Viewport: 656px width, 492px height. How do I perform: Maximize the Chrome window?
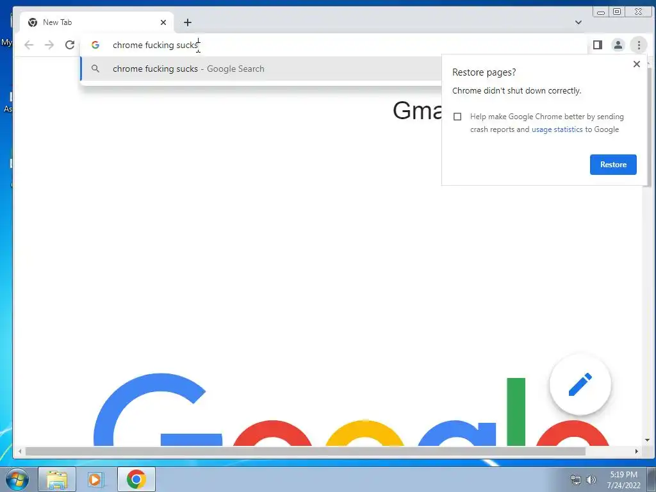click(617, 12)
